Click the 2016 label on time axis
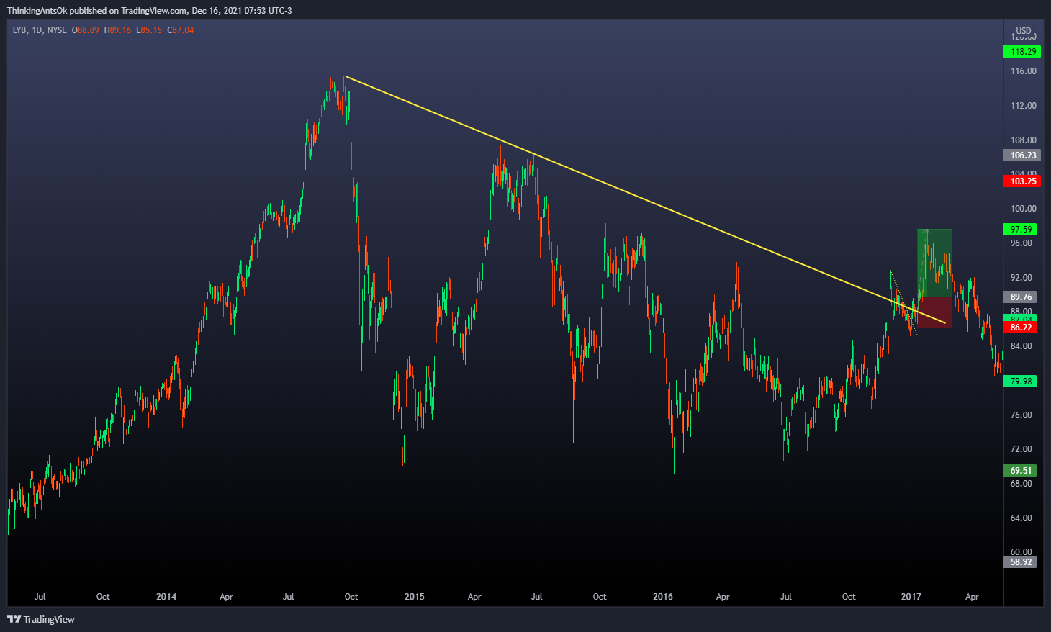This screenshot has width=1051, height=632. pos(663,597)
